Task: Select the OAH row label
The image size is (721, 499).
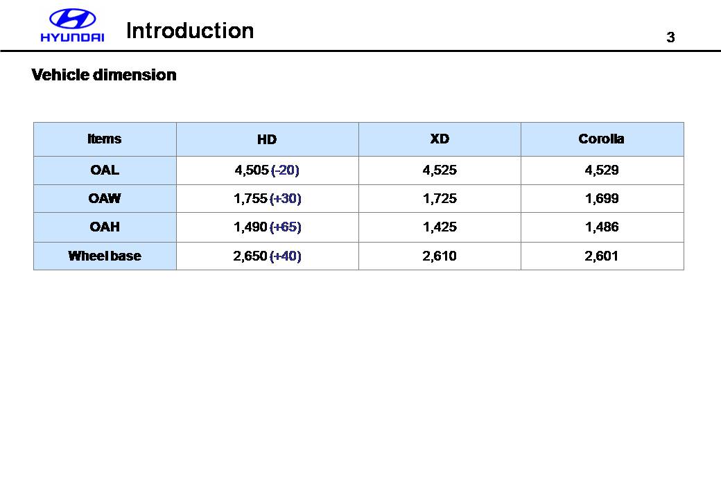Action: (105, 227)
